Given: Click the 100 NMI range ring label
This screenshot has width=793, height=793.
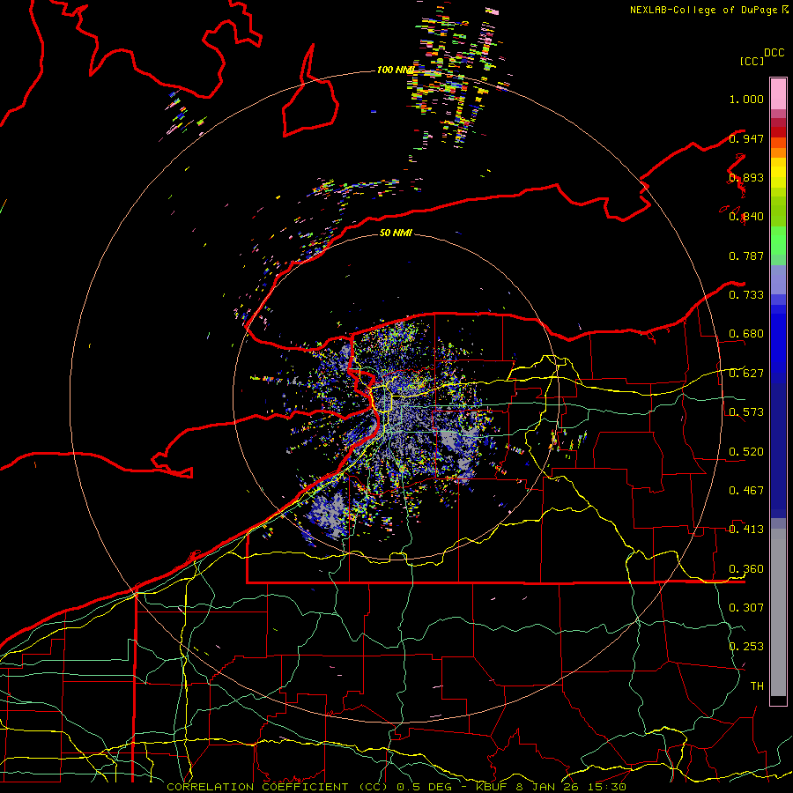Looking at the screenshot, I should coord(396,70).
